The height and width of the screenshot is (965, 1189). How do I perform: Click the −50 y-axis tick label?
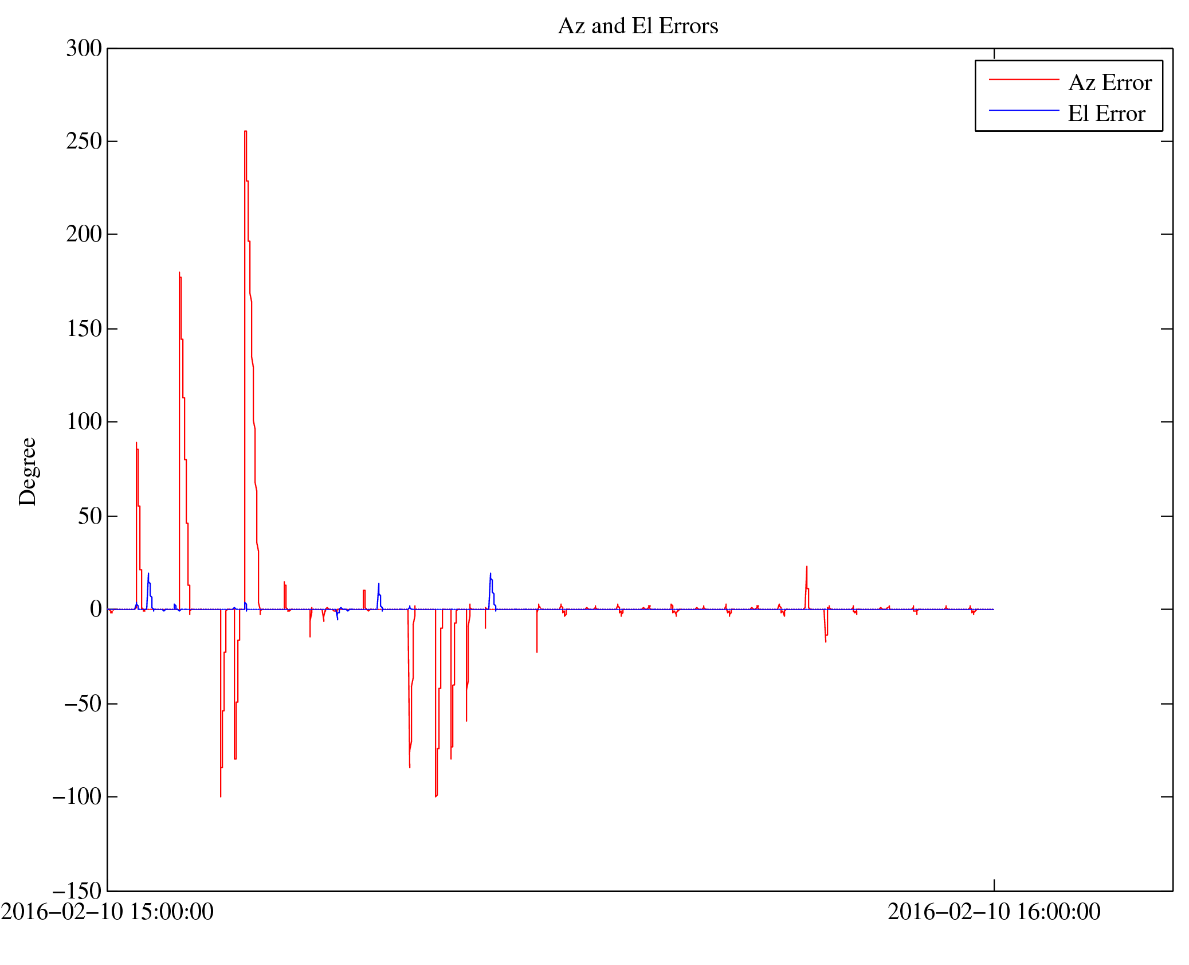[83, 704]
